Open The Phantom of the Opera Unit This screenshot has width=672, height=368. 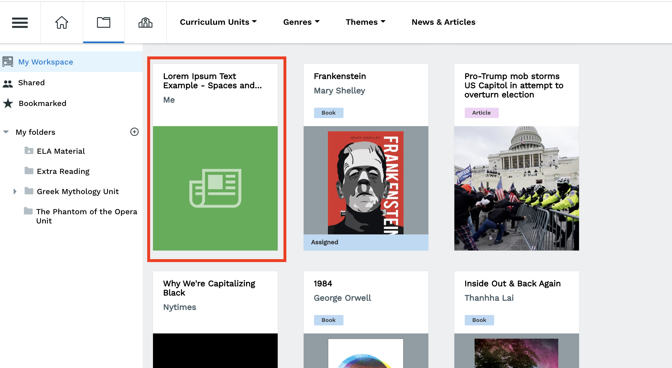tap(87, 216)
